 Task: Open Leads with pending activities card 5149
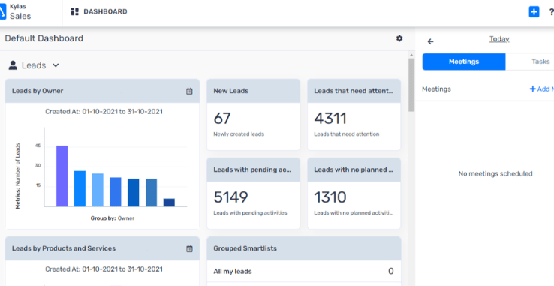[x=253, y=194]
